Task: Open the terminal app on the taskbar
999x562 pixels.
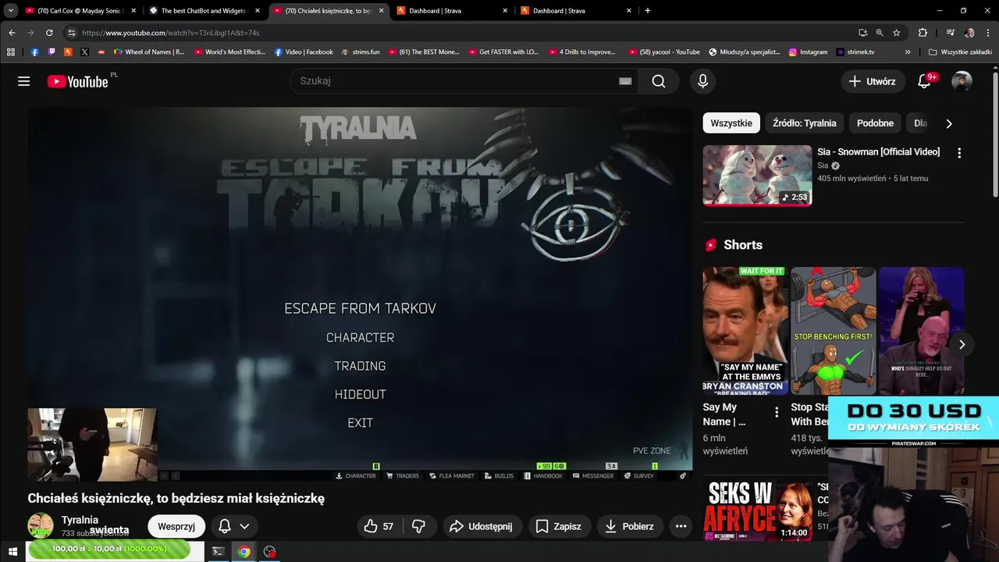Action: 219,552
